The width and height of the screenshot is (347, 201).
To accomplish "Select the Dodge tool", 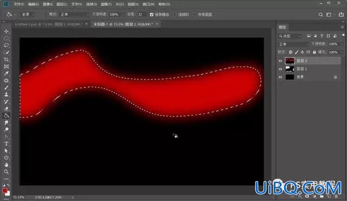I will click(6, 130).
